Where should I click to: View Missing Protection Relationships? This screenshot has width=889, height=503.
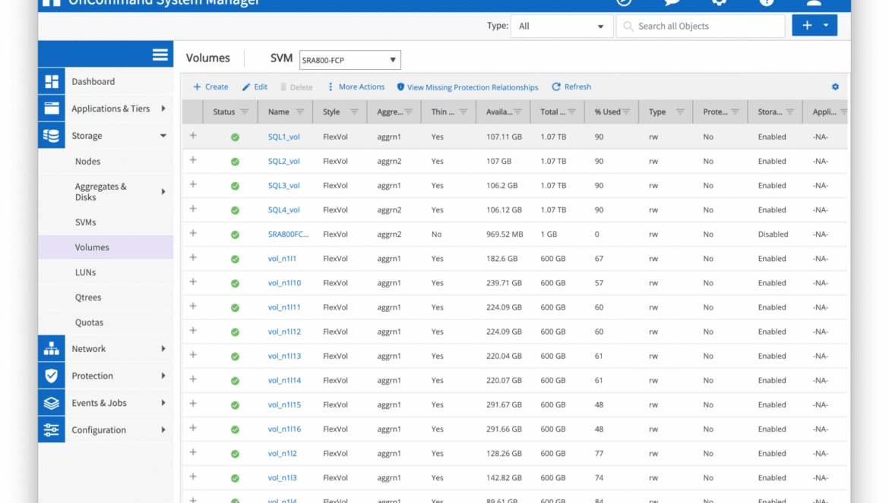click(467, 87)
